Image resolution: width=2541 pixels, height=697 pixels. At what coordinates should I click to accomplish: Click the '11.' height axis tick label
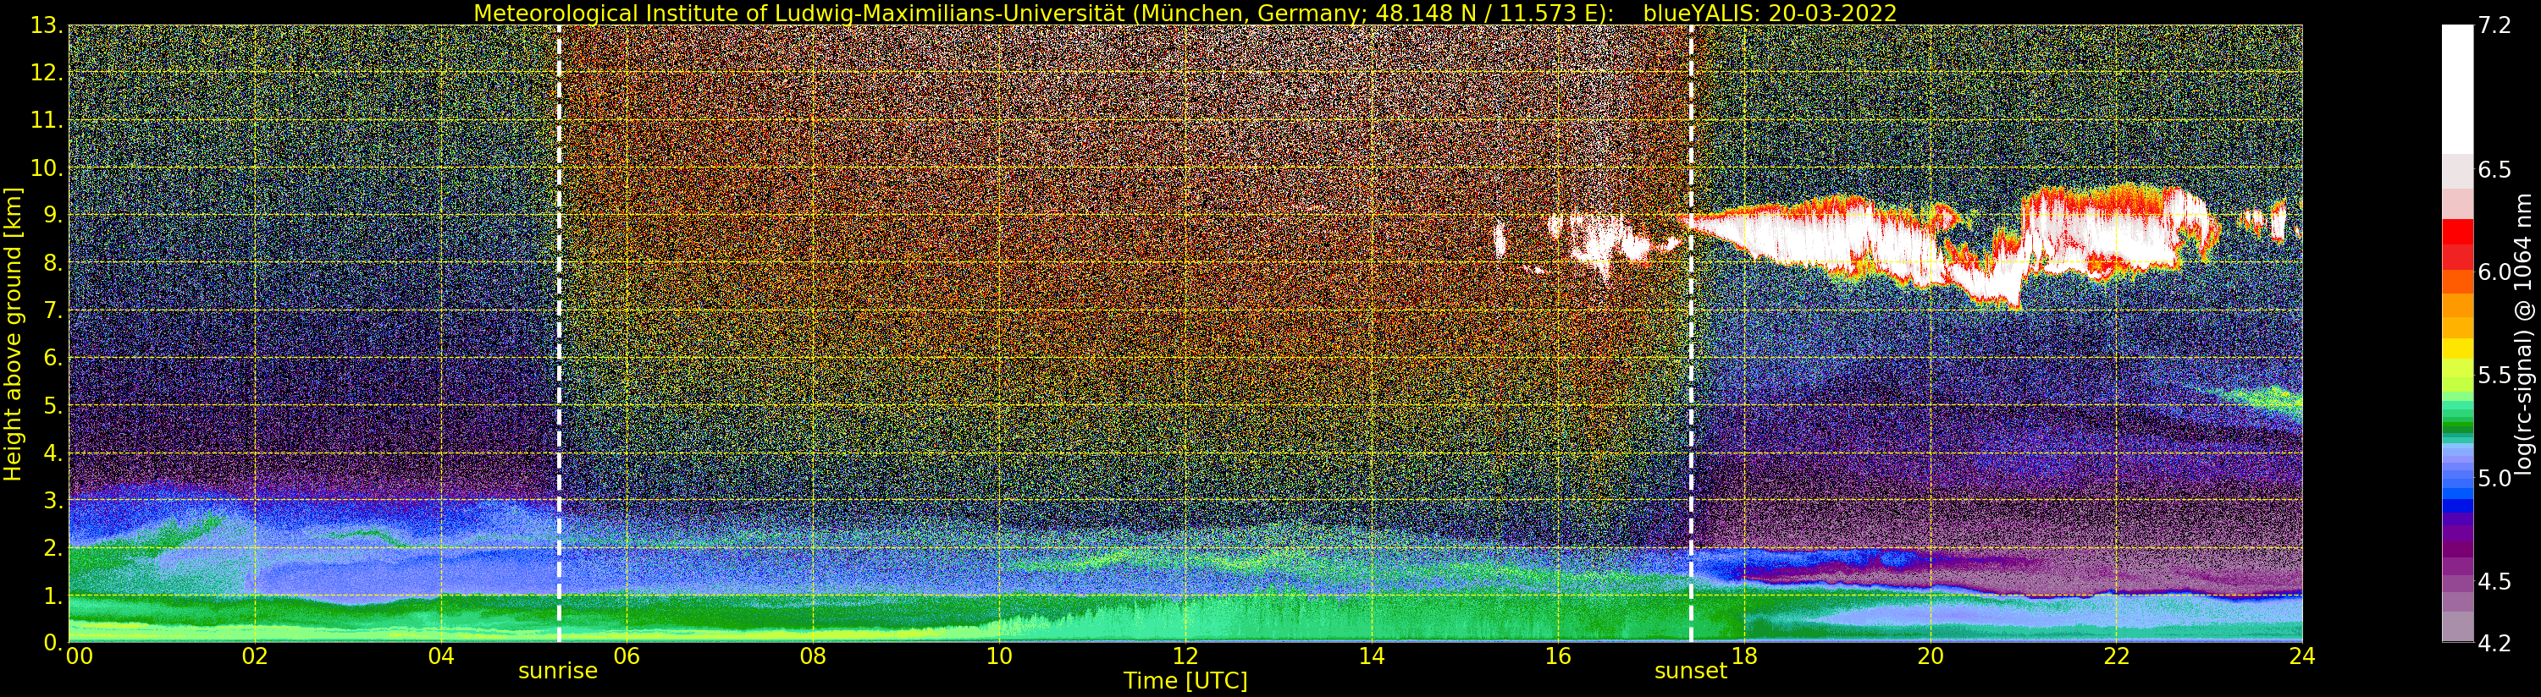(x=47, y=120)
